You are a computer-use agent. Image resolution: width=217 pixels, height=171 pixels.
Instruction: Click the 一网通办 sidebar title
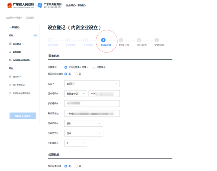15,27
